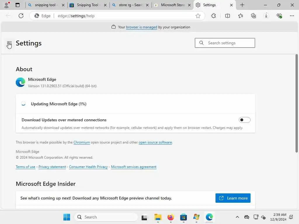Open the open source software link
299x224 pixels.
[x=155, y=142]
